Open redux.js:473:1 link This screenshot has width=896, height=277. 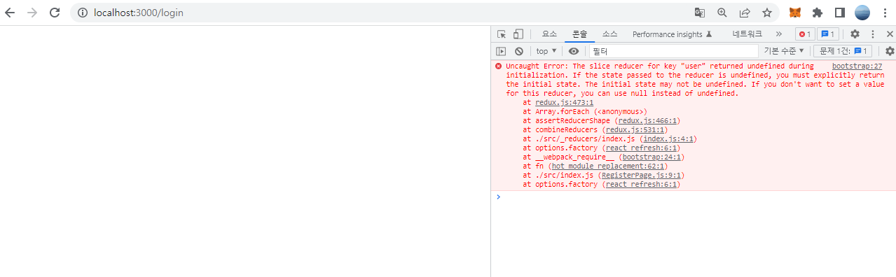pos(565,102)
